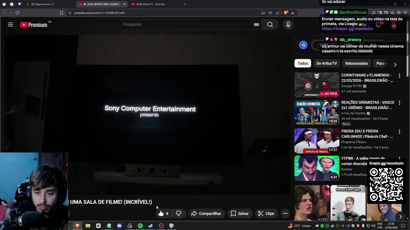Open Brave browser on taskbar
Screen dimensions: 410x230
[x=77, y=226]
